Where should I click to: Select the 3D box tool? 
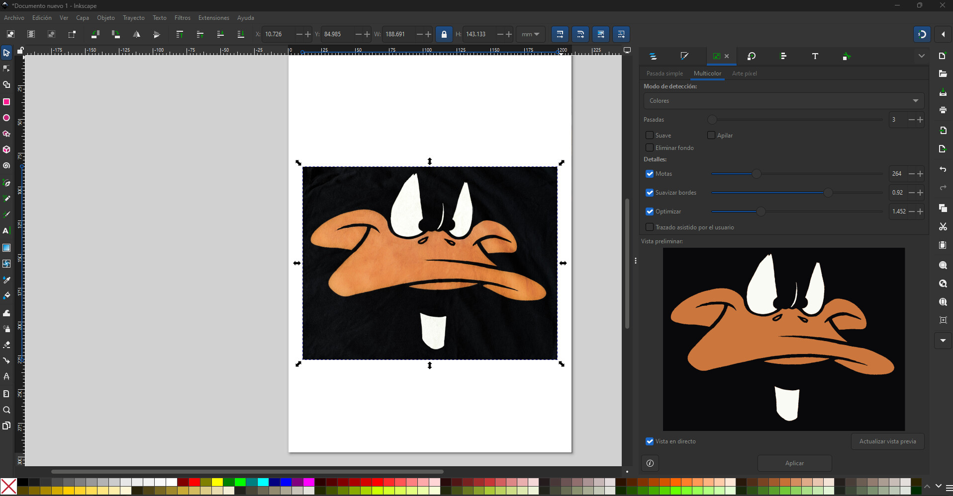click(x=6, y=149)
